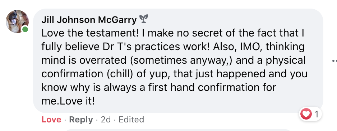Click the IMO abbreviation in comment
The height and width of the screenshot is (131, 337).
click(250, 47)
